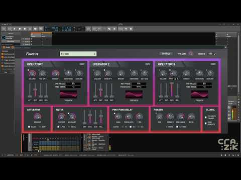
Task: Enable High Quality checkbox
Action: tap(206, 123)
